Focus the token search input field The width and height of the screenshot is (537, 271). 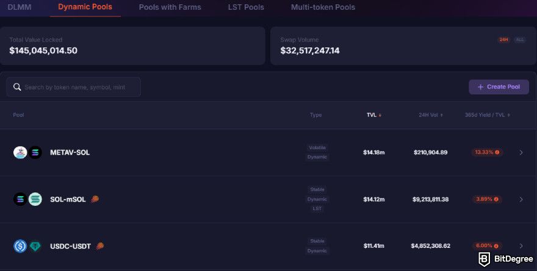tap(73, 87)
